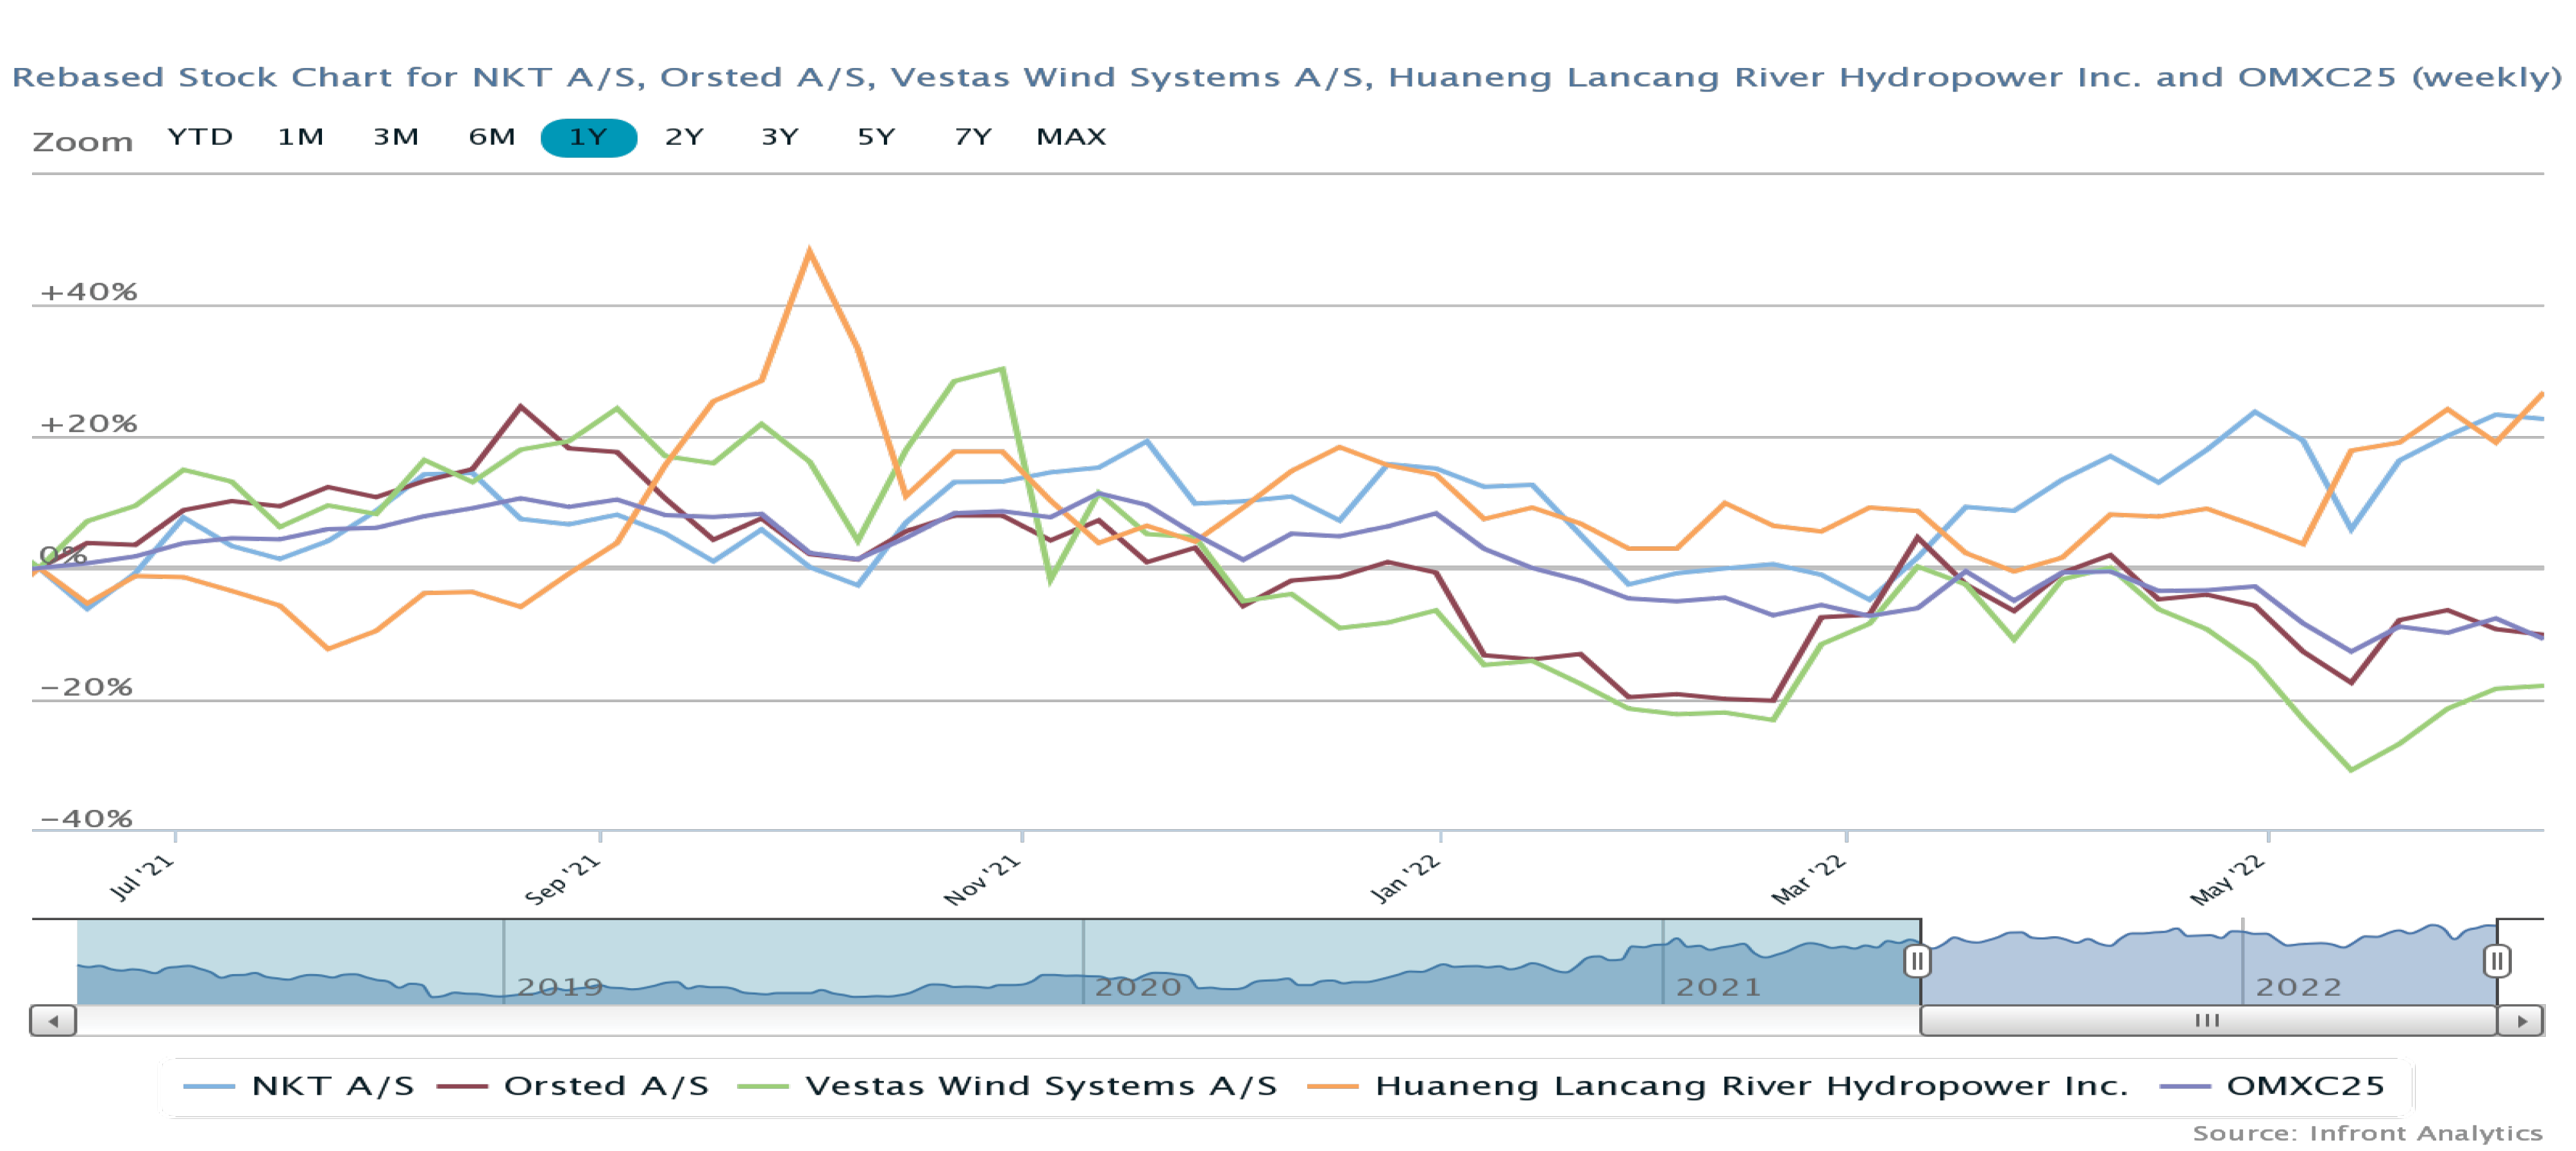Click the right scroll arrow in navigator

[2521, 1021]
